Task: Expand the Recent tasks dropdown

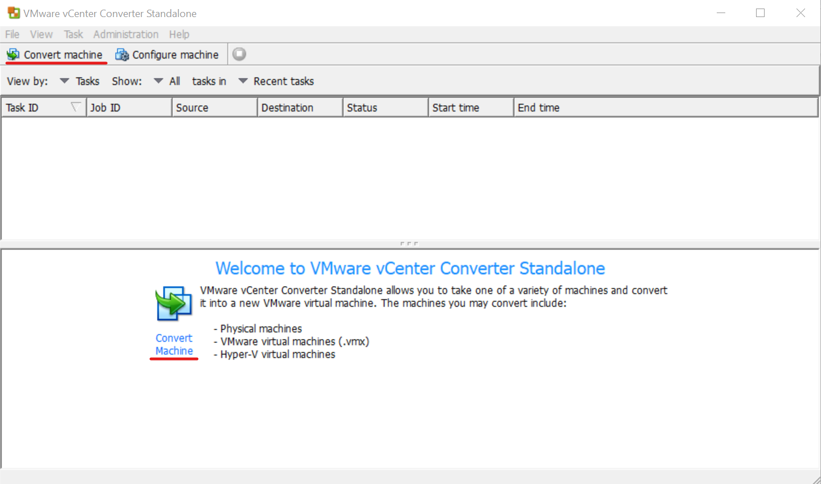Action: click(x=276, y=81)
